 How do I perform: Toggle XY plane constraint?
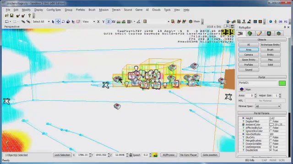pyautogui.click(x=114, y=22)
